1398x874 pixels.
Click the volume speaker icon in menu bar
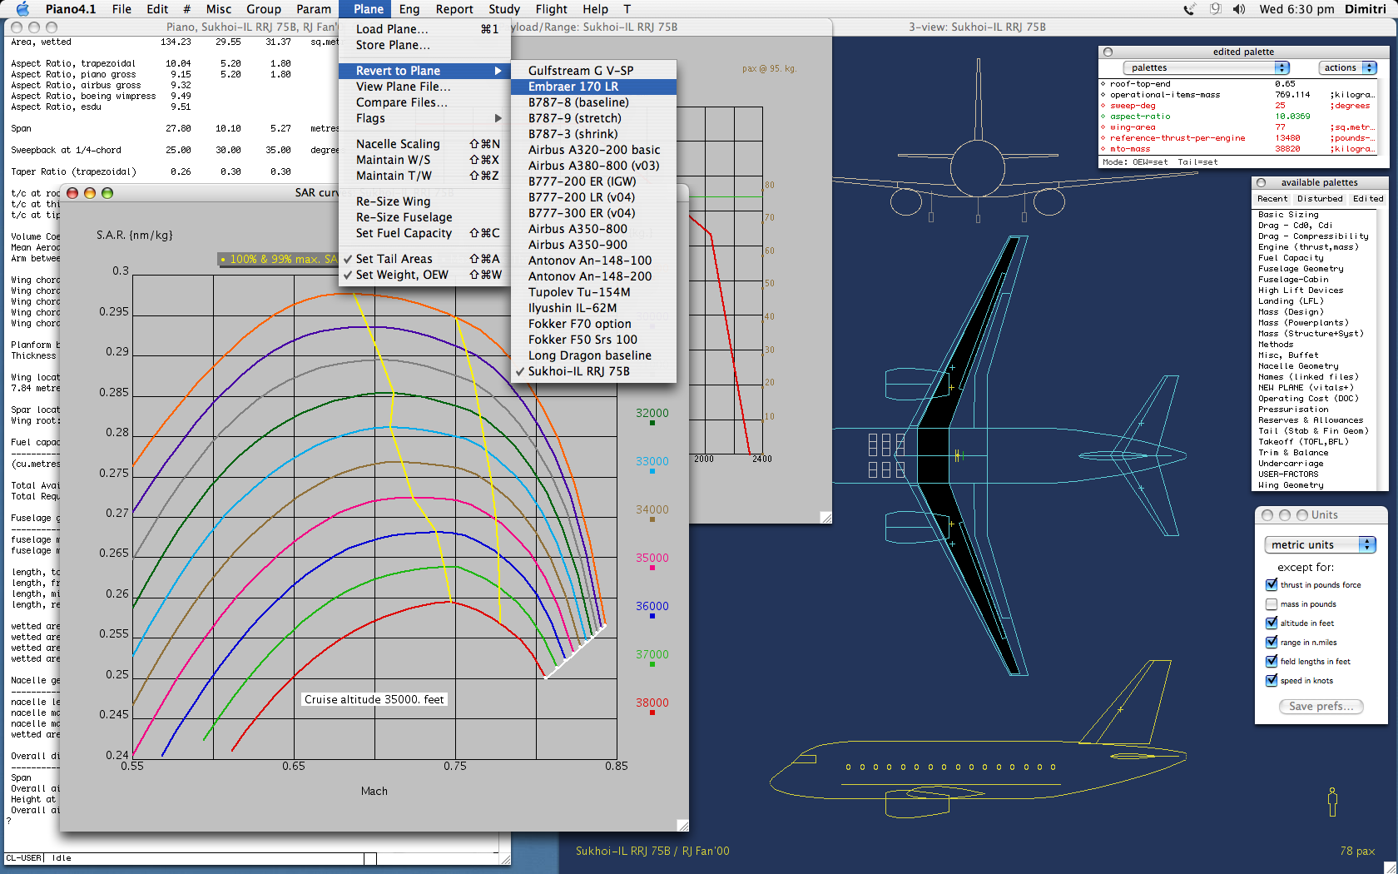(x=1239, y=9)
